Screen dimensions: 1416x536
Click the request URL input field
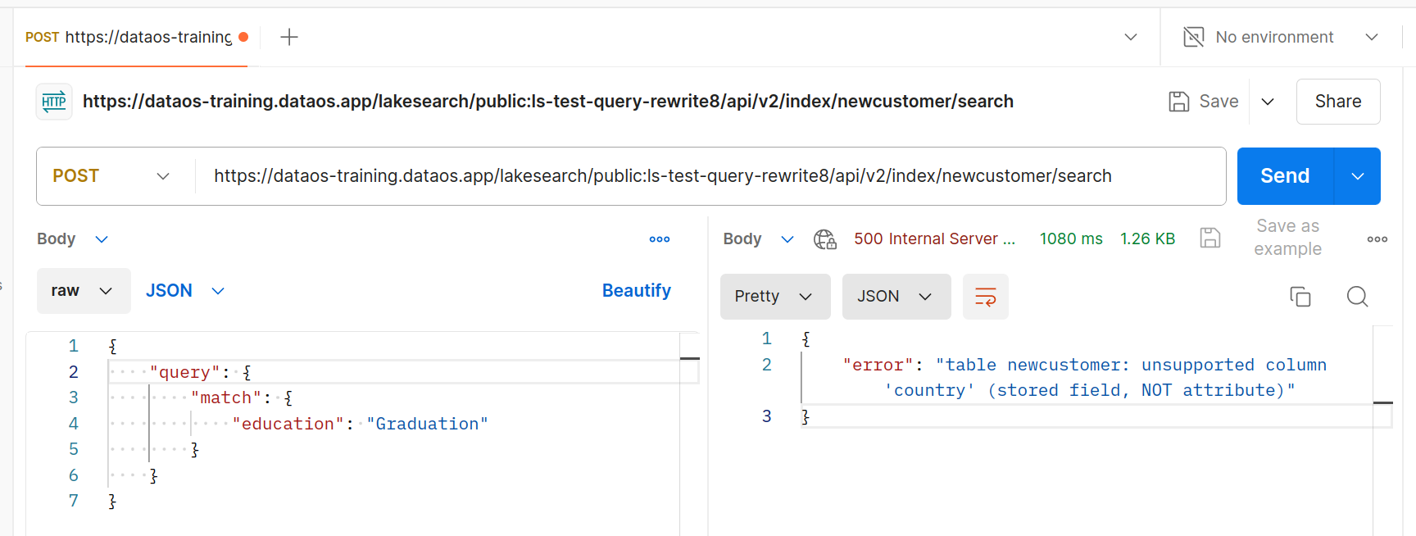[710, 176]
